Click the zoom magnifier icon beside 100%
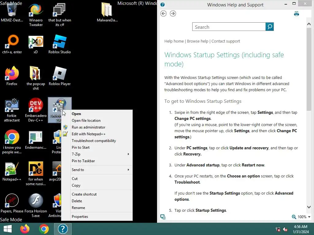314x235 pixels. [x=294, y=217]
